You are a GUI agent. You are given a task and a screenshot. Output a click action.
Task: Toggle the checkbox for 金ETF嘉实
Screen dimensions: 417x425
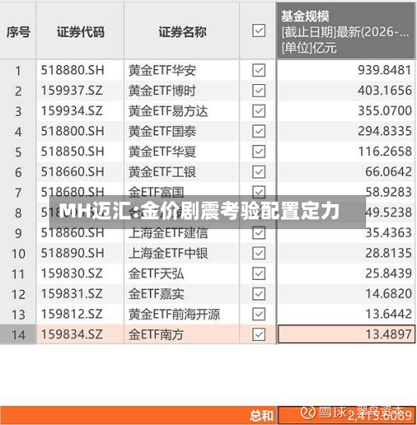coord(259,294)
